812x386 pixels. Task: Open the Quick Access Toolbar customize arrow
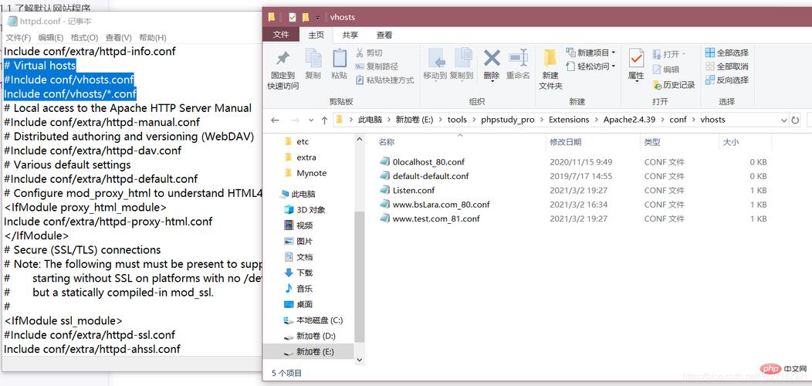point(317,18)
